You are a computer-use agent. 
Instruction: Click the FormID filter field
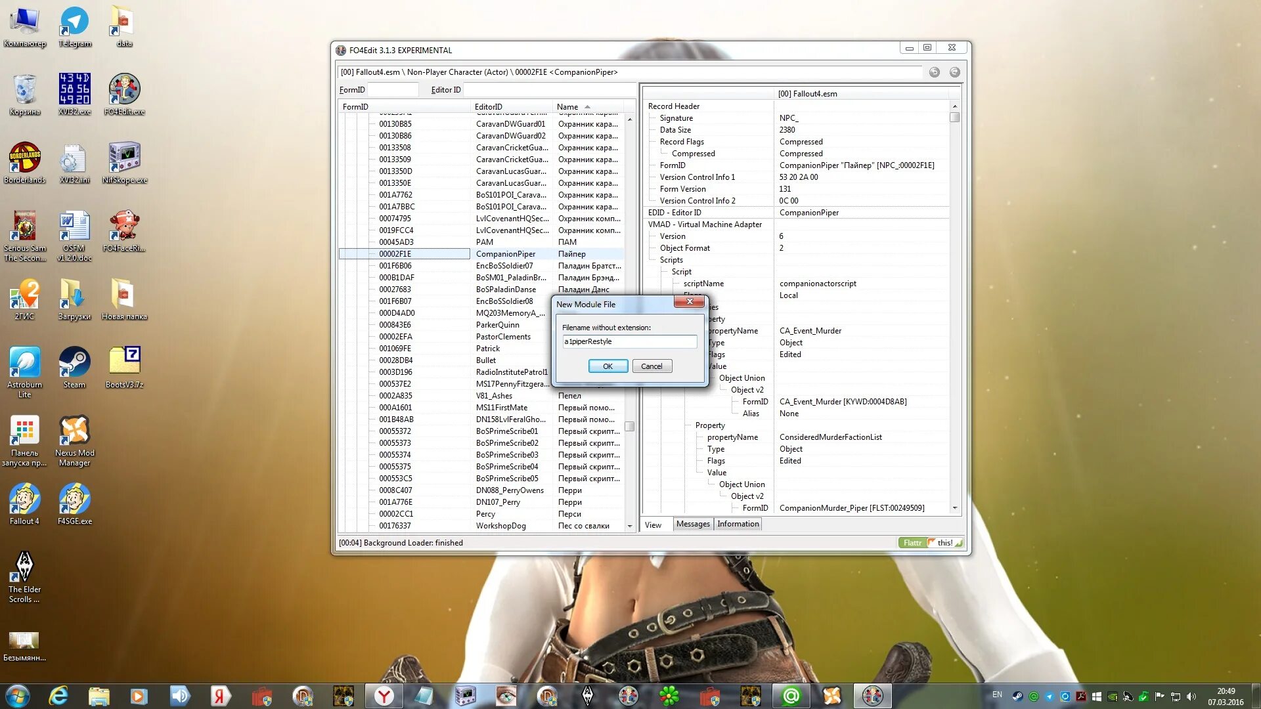coord(393,89)
